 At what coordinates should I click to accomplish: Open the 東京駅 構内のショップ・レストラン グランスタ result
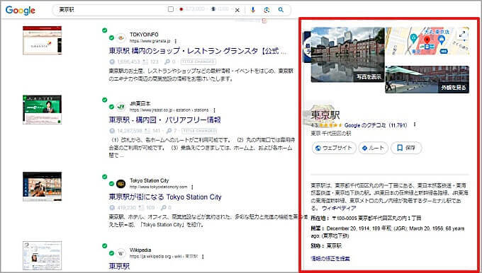tap(198, 51)
